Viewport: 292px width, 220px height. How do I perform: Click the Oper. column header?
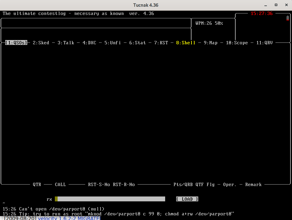(x=230, y=185)
